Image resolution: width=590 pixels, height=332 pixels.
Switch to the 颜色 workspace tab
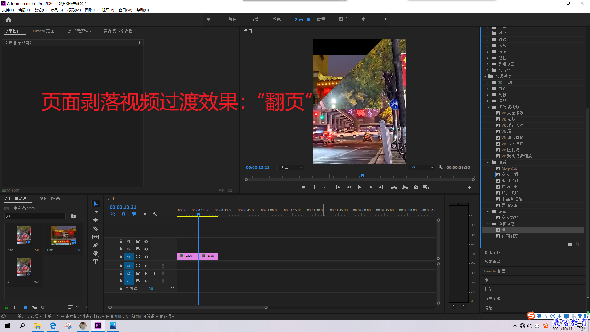[277, 19]
